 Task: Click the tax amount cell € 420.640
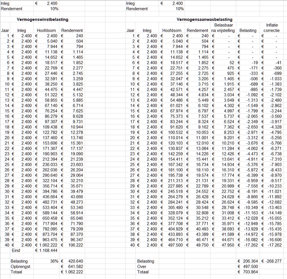72,261
